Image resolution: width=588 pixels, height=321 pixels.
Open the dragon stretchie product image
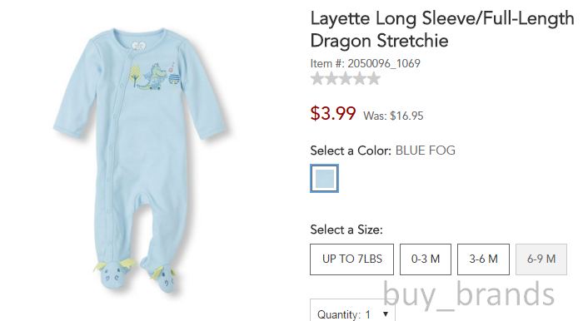point(140,160)
